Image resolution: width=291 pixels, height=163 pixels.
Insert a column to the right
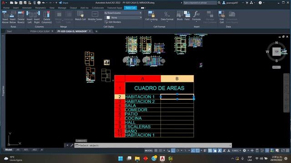tap(37, 17)
